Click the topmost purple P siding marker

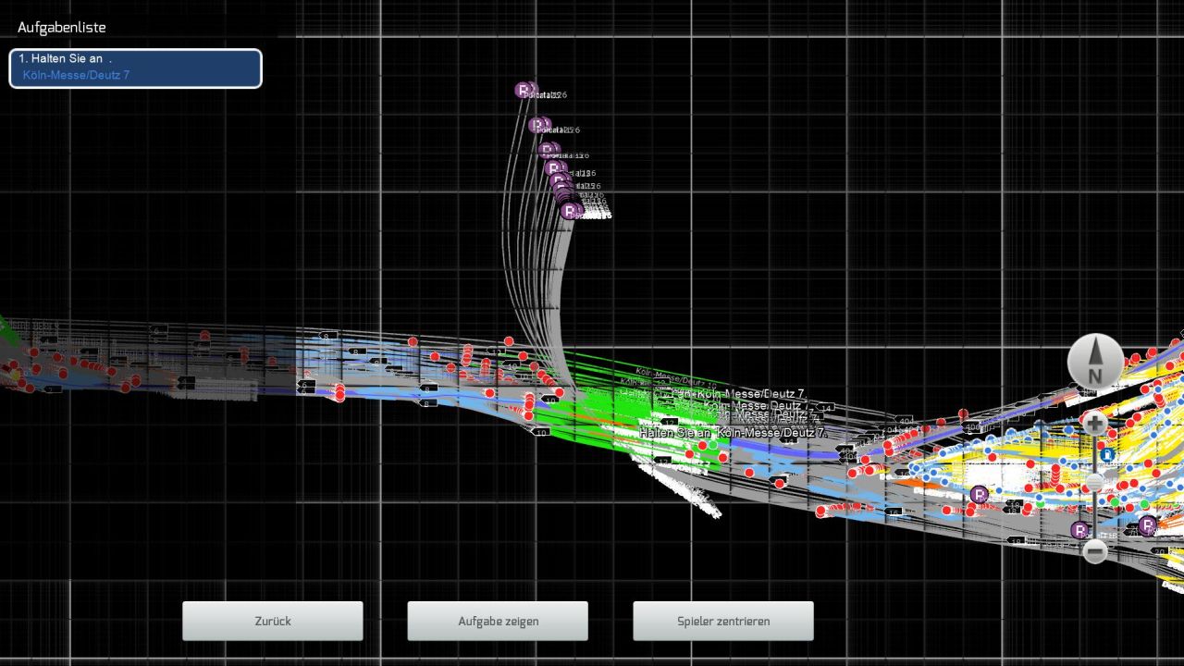coord(524,90)
